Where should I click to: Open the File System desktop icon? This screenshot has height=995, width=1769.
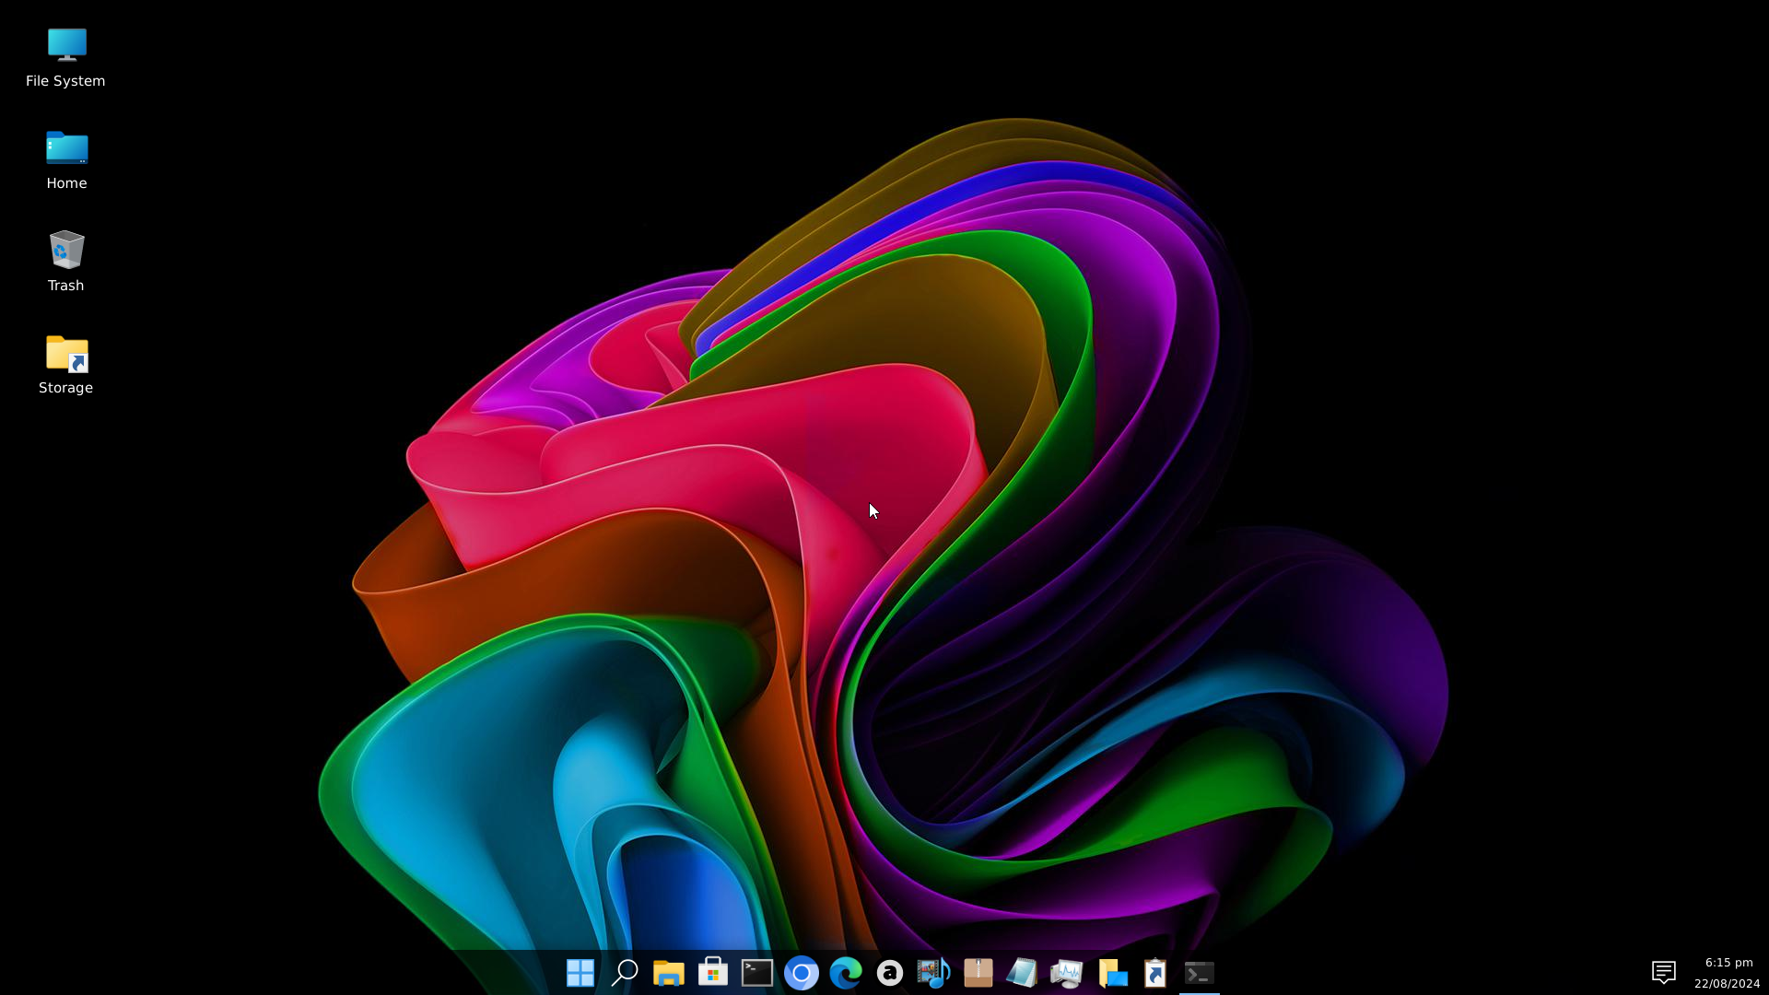click(x=65, y=57)
